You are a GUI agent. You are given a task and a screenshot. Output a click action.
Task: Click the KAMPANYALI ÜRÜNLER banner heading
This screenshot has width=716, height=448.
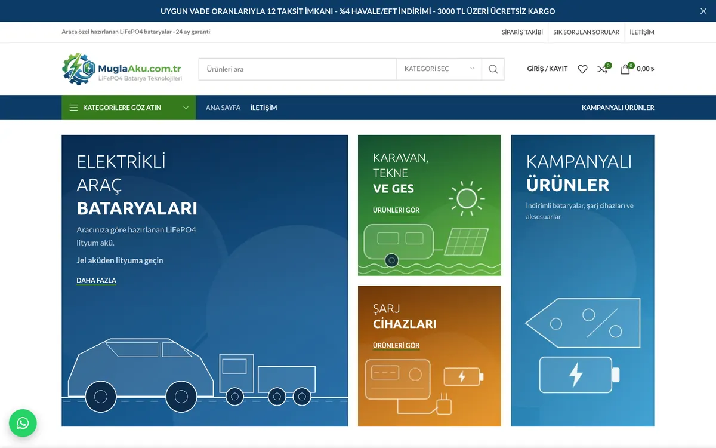(579, 173)
